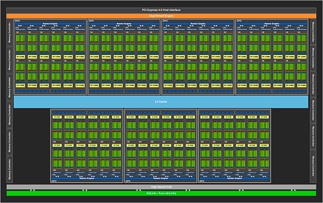The height and width of the screenshot is (203, 323).
Task: Click Raster Engine in the second top-row GPC
Action: tap(124, 23)
